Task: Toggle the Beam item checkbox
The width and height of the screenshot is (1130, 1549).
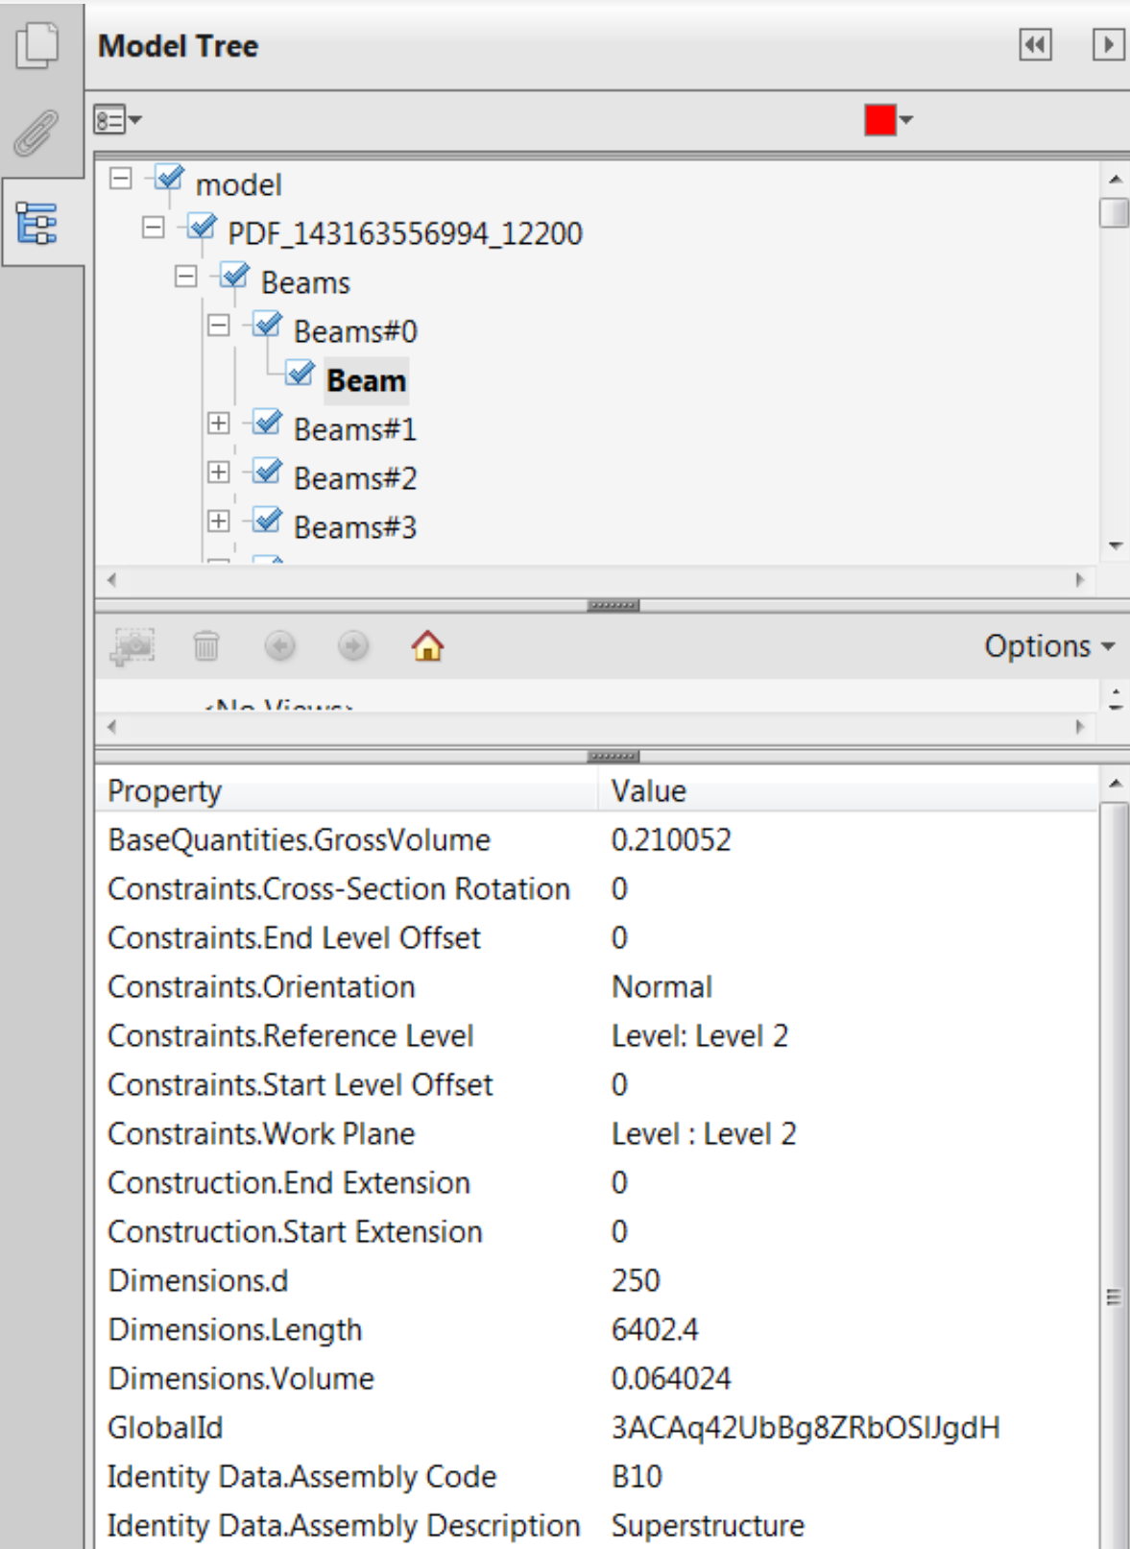Action: 301,374
